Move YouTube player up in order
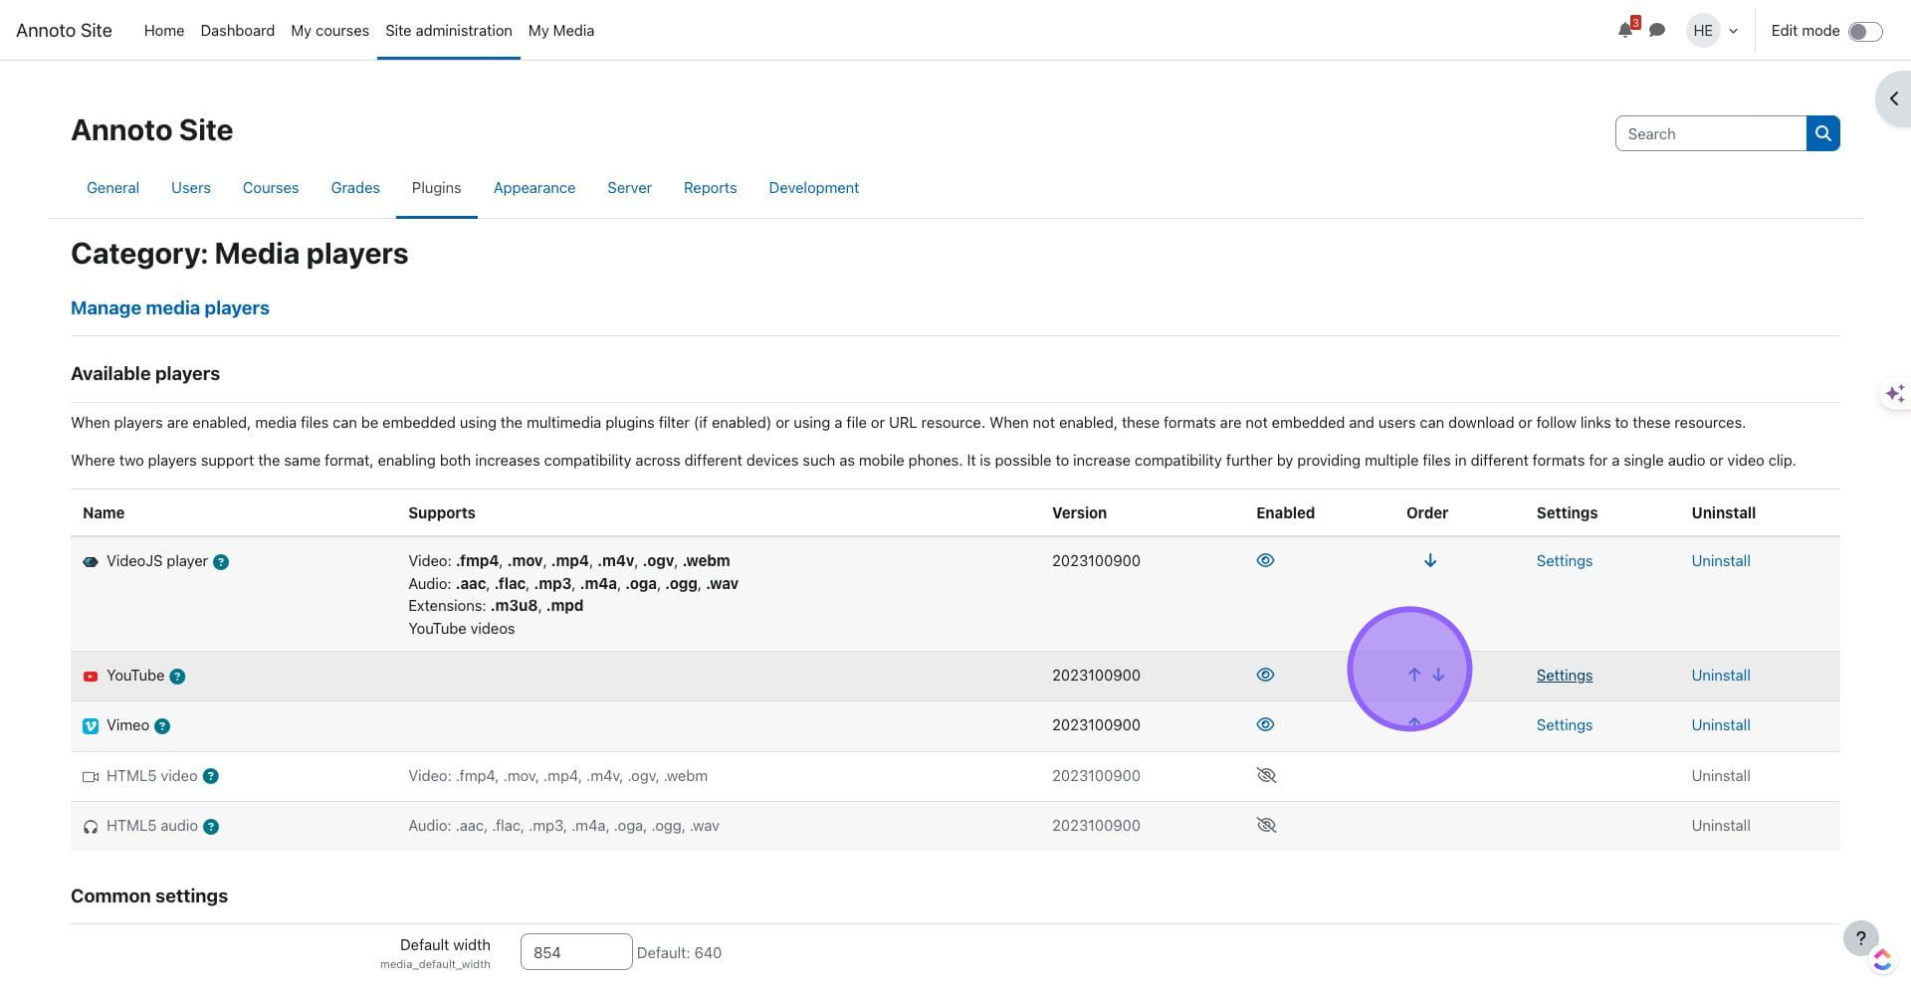The image size is (1911, 988). pyautogui.click(x=1413, y=676)
